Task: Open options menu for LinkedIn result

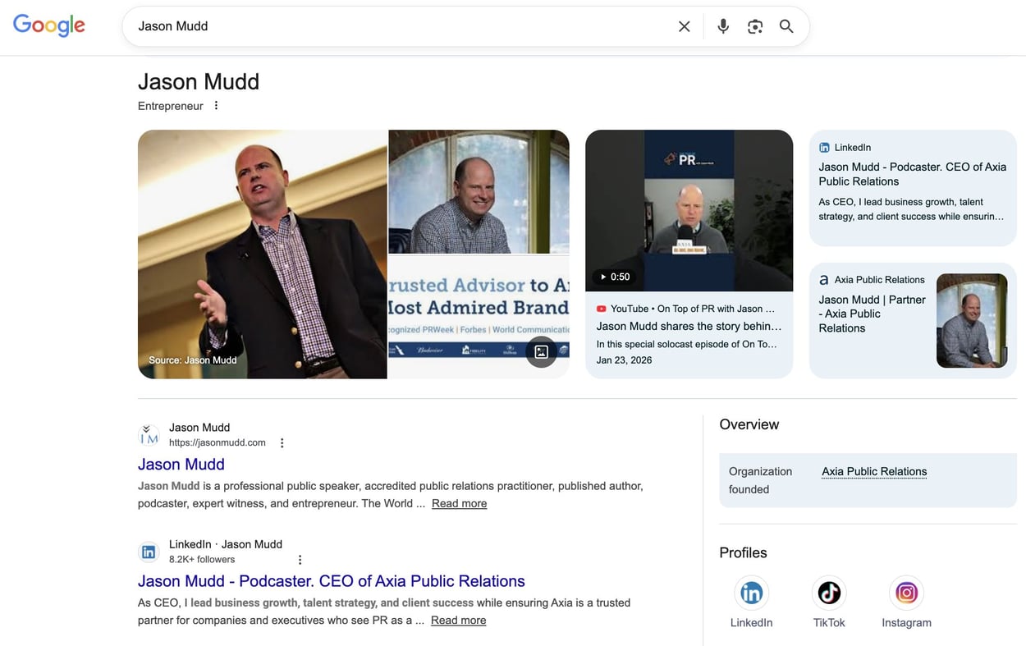Action: tap(300, 560)
